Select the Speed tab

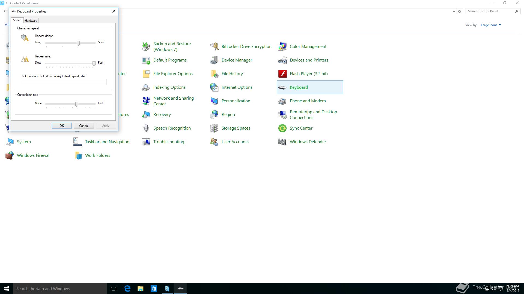click(x=17, y=20)
